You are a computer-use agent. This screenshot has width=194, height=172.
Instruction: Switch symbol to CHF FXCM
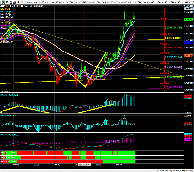(x=62, y=2)
